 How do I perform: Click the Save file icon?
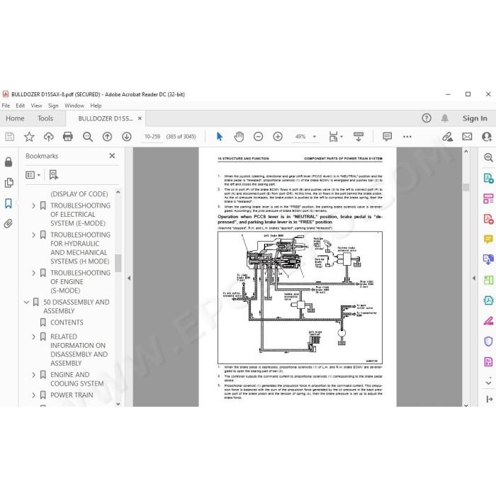(10, 137)
